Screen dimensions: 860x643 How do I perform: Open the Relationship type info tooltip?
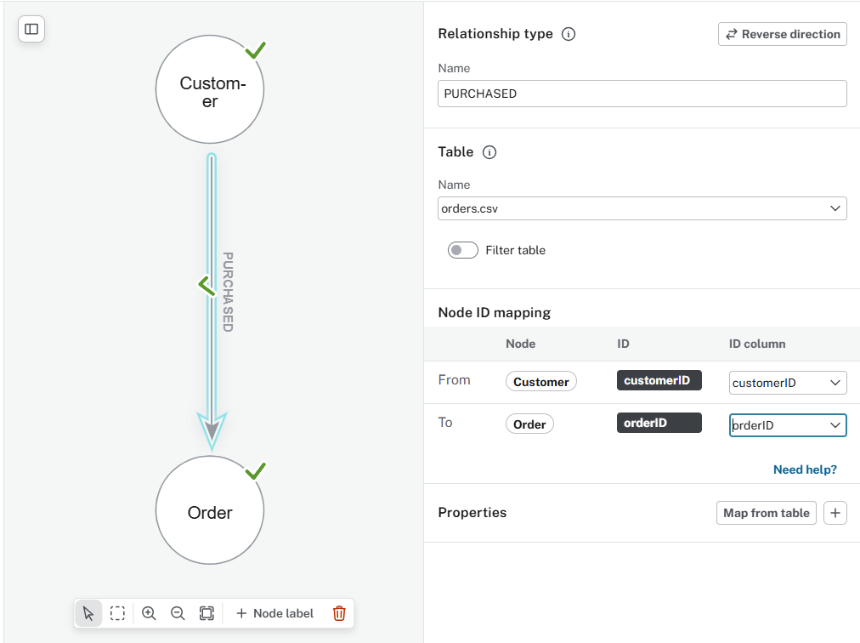569,34
